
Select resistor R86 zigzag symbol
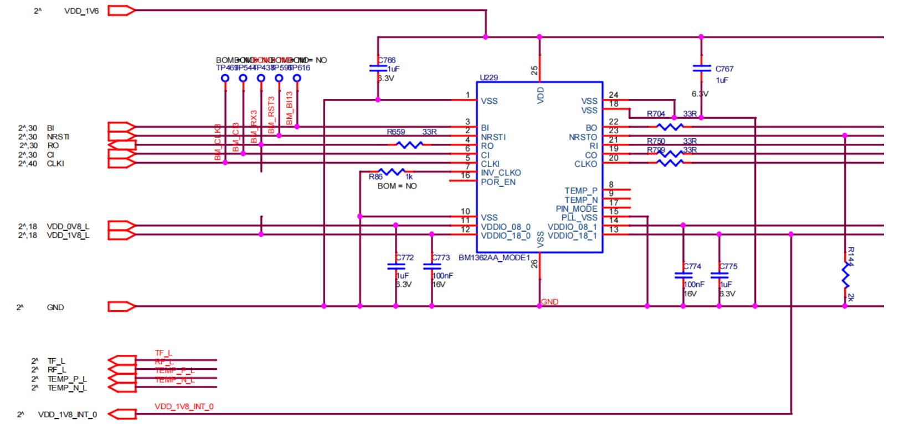tap(391, 172)
